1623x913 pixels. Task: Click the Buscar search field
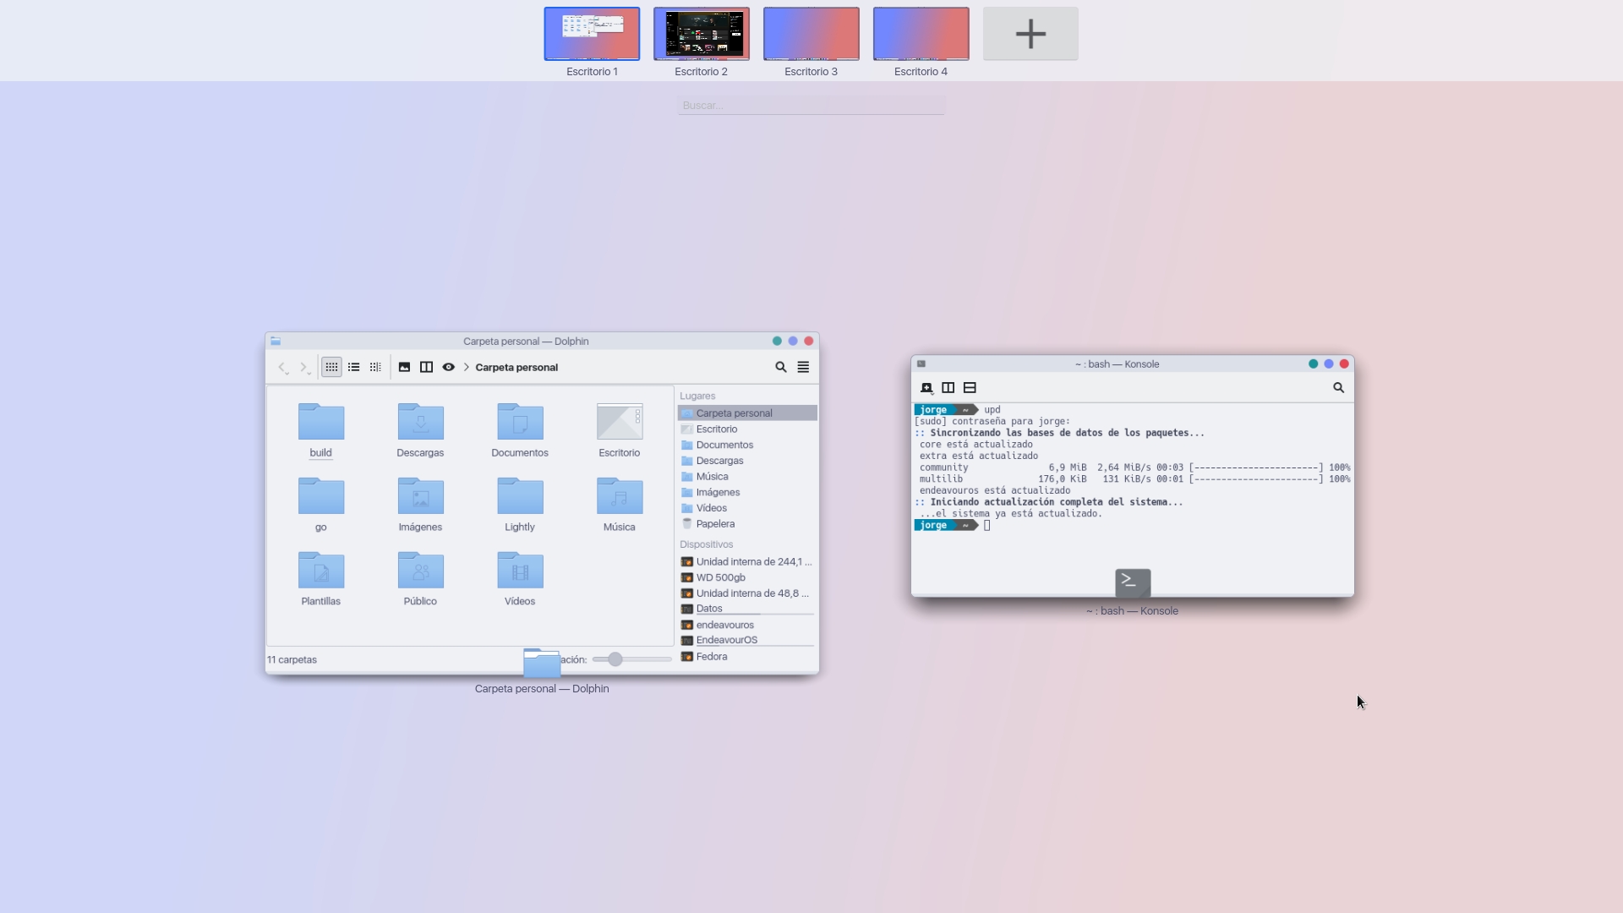click(x=810, y=104)
